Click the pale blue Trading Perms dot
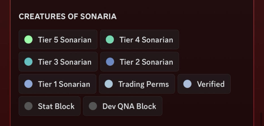The width and height of the screenshot is (264, 126). [x=109, y=84]
